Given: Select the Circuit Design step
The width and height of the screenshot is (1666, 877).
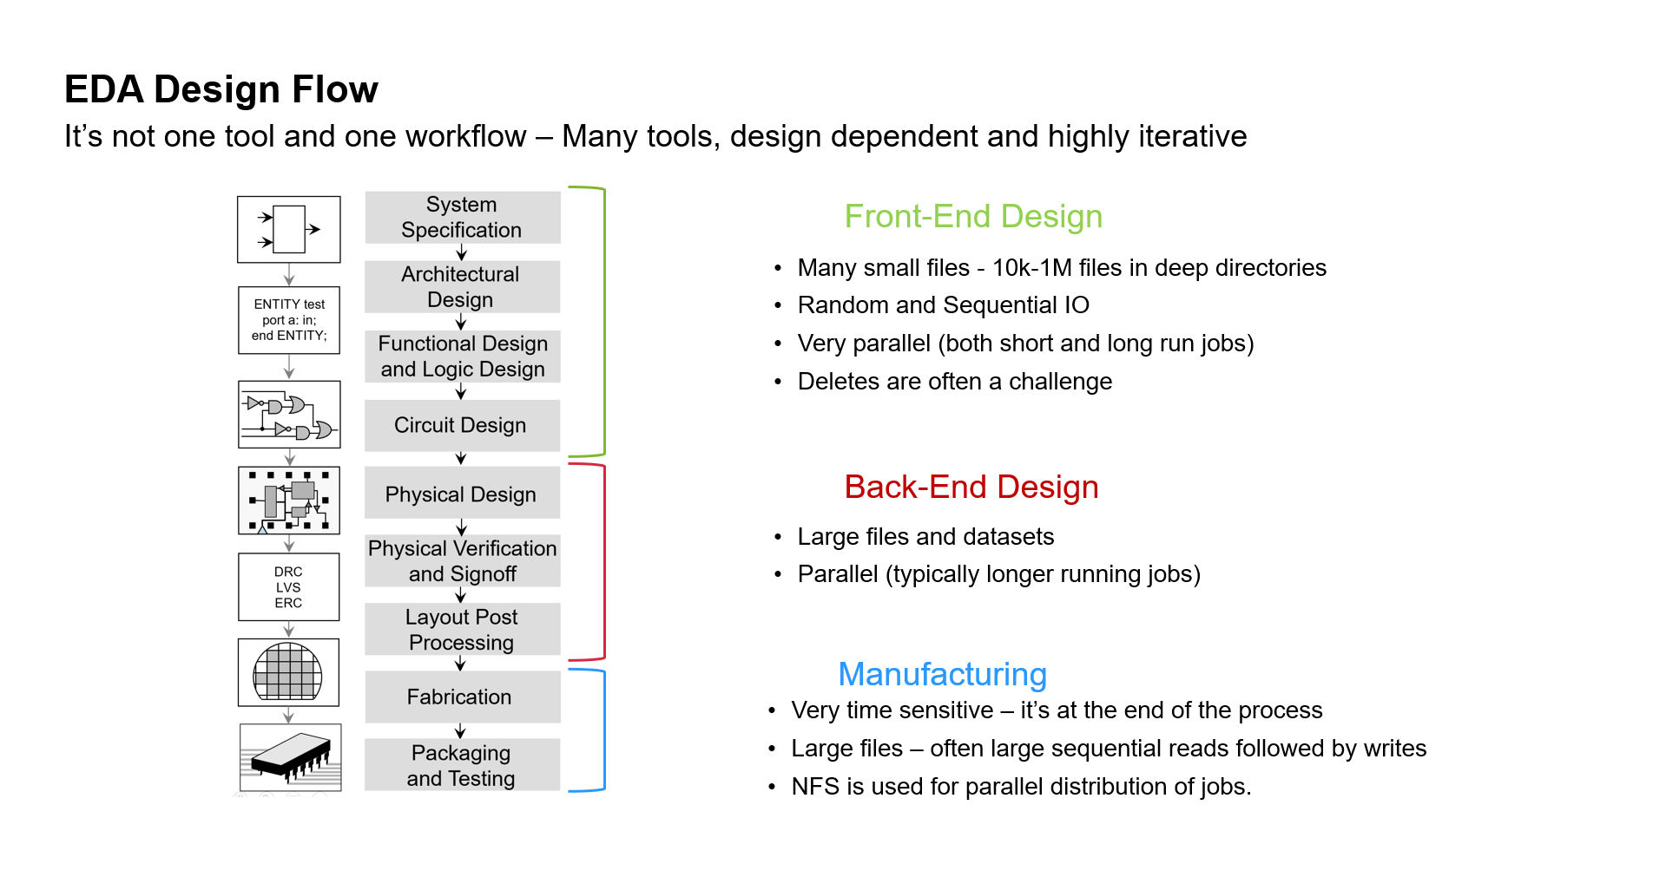Looking at the screenshot, I should coord(462,425).
